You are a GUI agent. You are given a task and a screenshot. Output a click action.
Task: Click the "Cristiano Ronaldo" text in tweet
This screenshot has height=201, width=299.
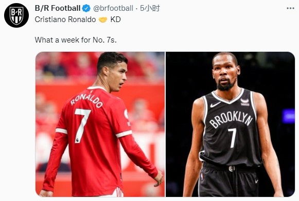coord(65,19)
